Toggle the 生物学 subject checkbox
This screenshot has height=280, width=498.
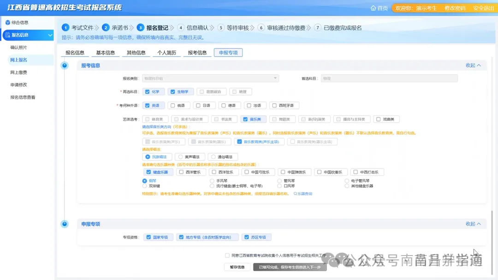coord(173,92)
